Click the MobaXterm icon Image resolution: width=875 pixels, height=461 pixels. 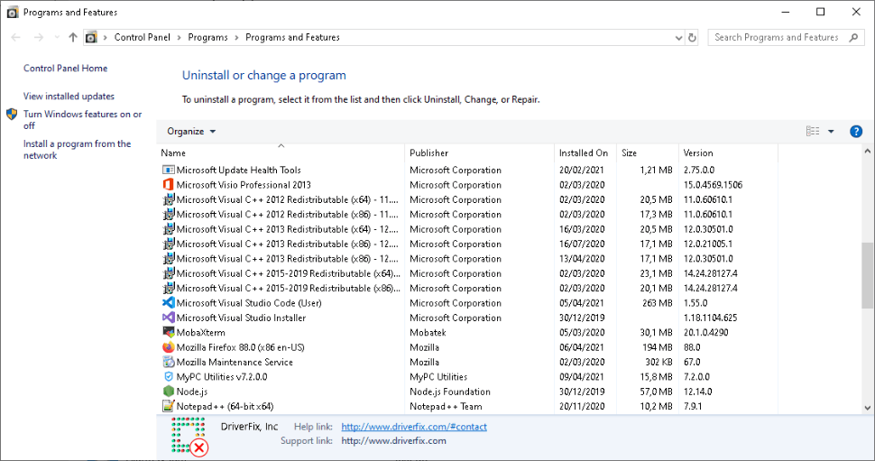pyautogui.click(x=168, y=332)
